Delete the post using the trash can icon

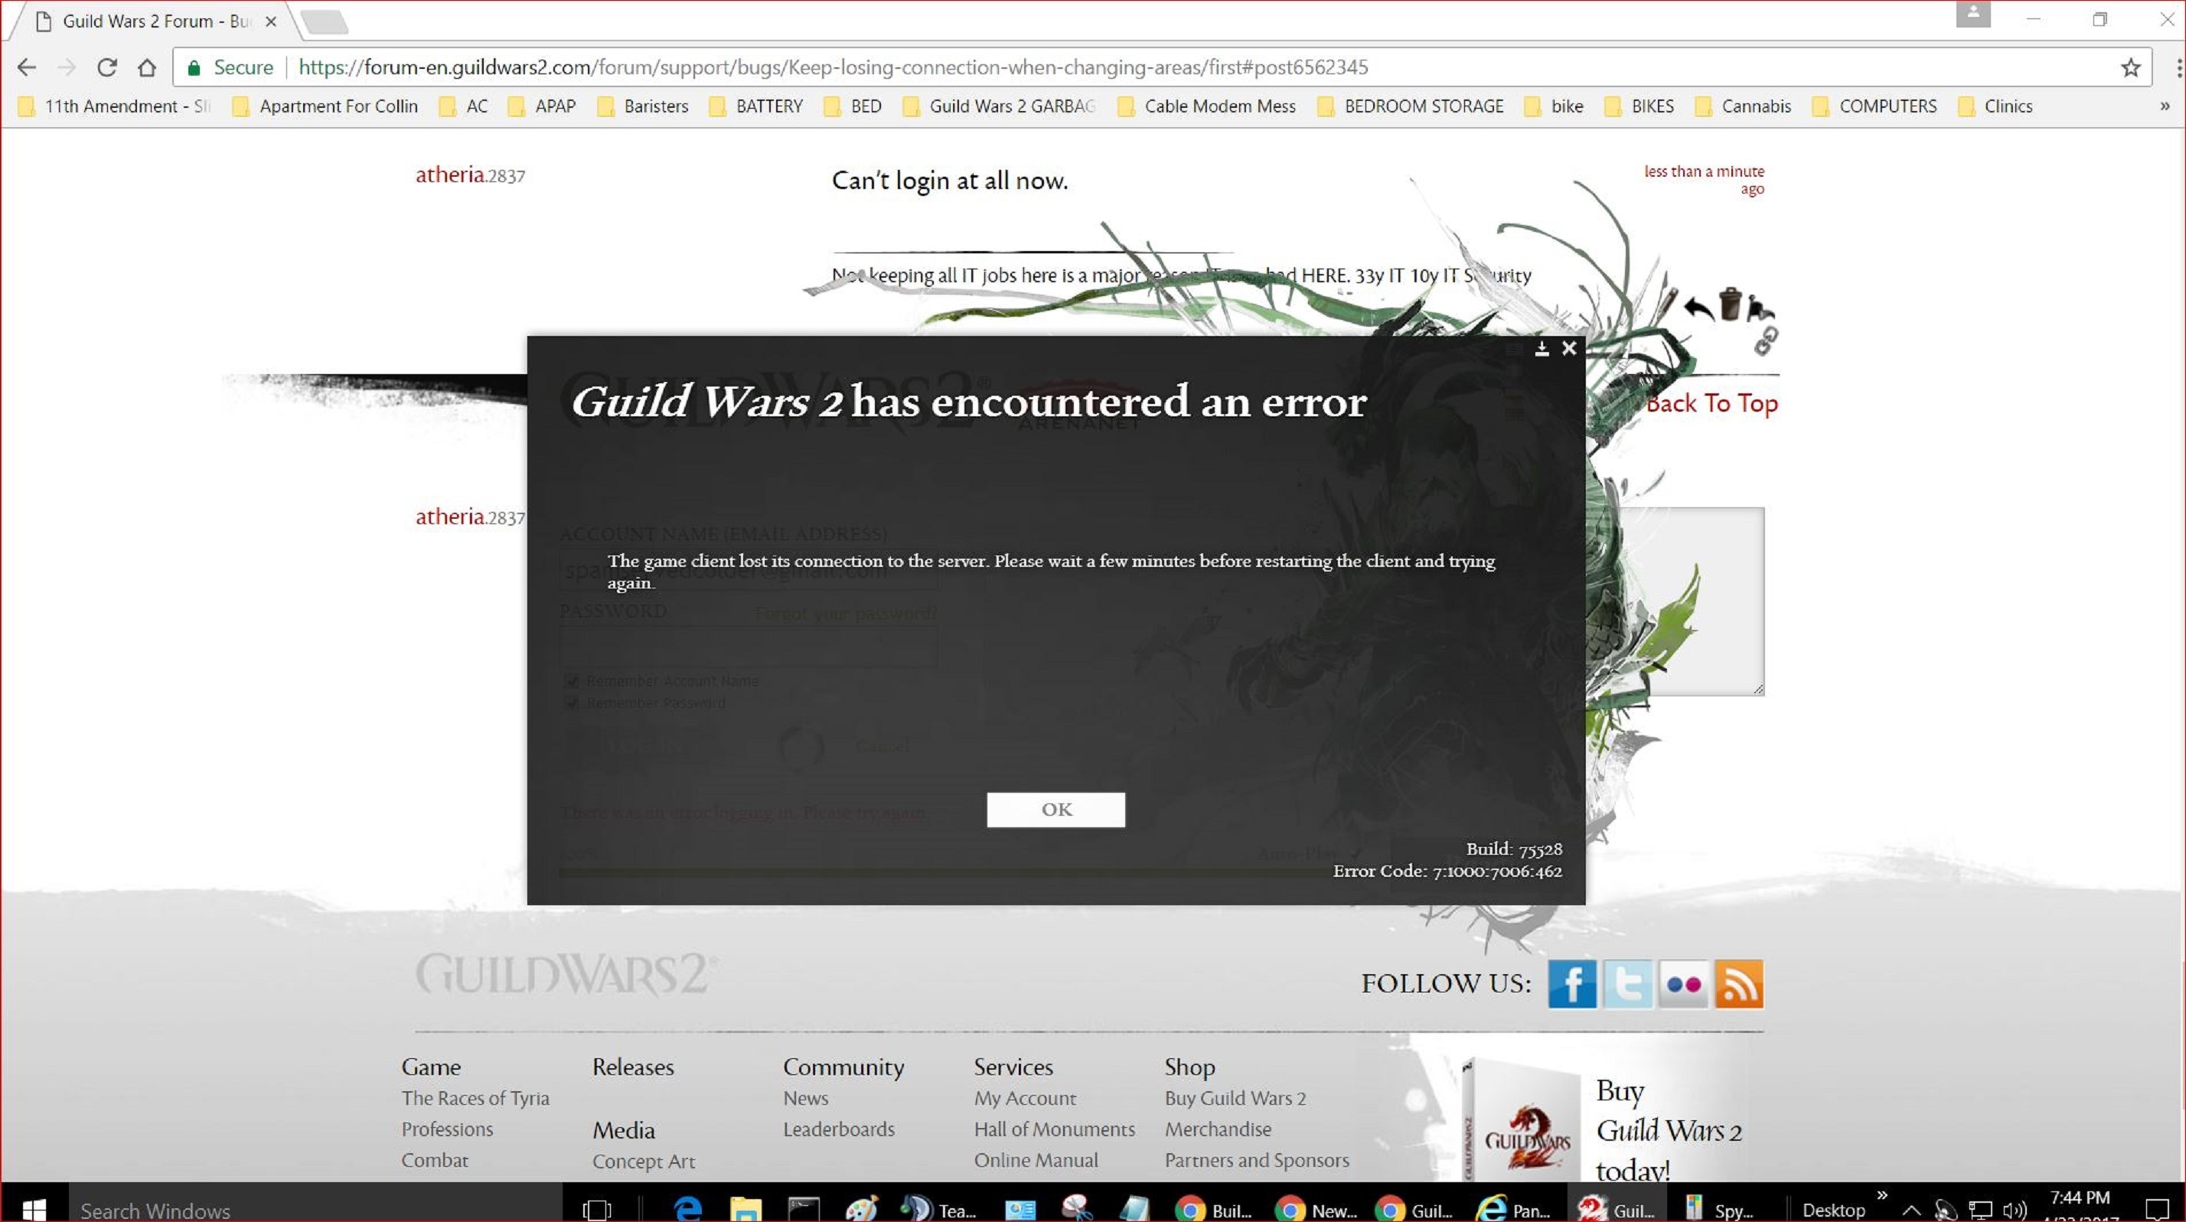(x=1730, y=304)
